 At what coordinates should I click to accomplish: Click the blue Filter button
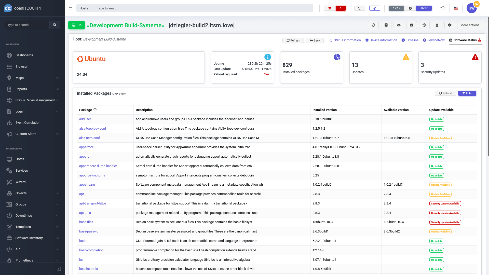(x=467, y=93)
